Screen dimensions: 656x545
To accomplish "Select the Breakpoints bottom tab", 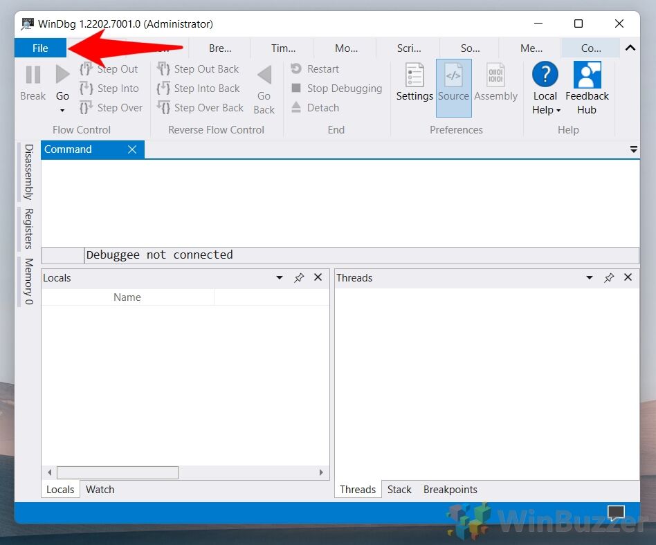I will pos(450,490).
